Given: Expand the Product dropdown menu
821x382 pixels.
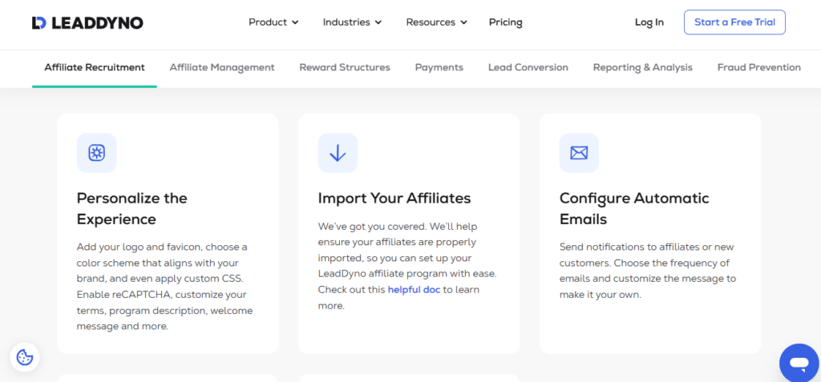Looking at the screenshot, I should pos(273,22).
